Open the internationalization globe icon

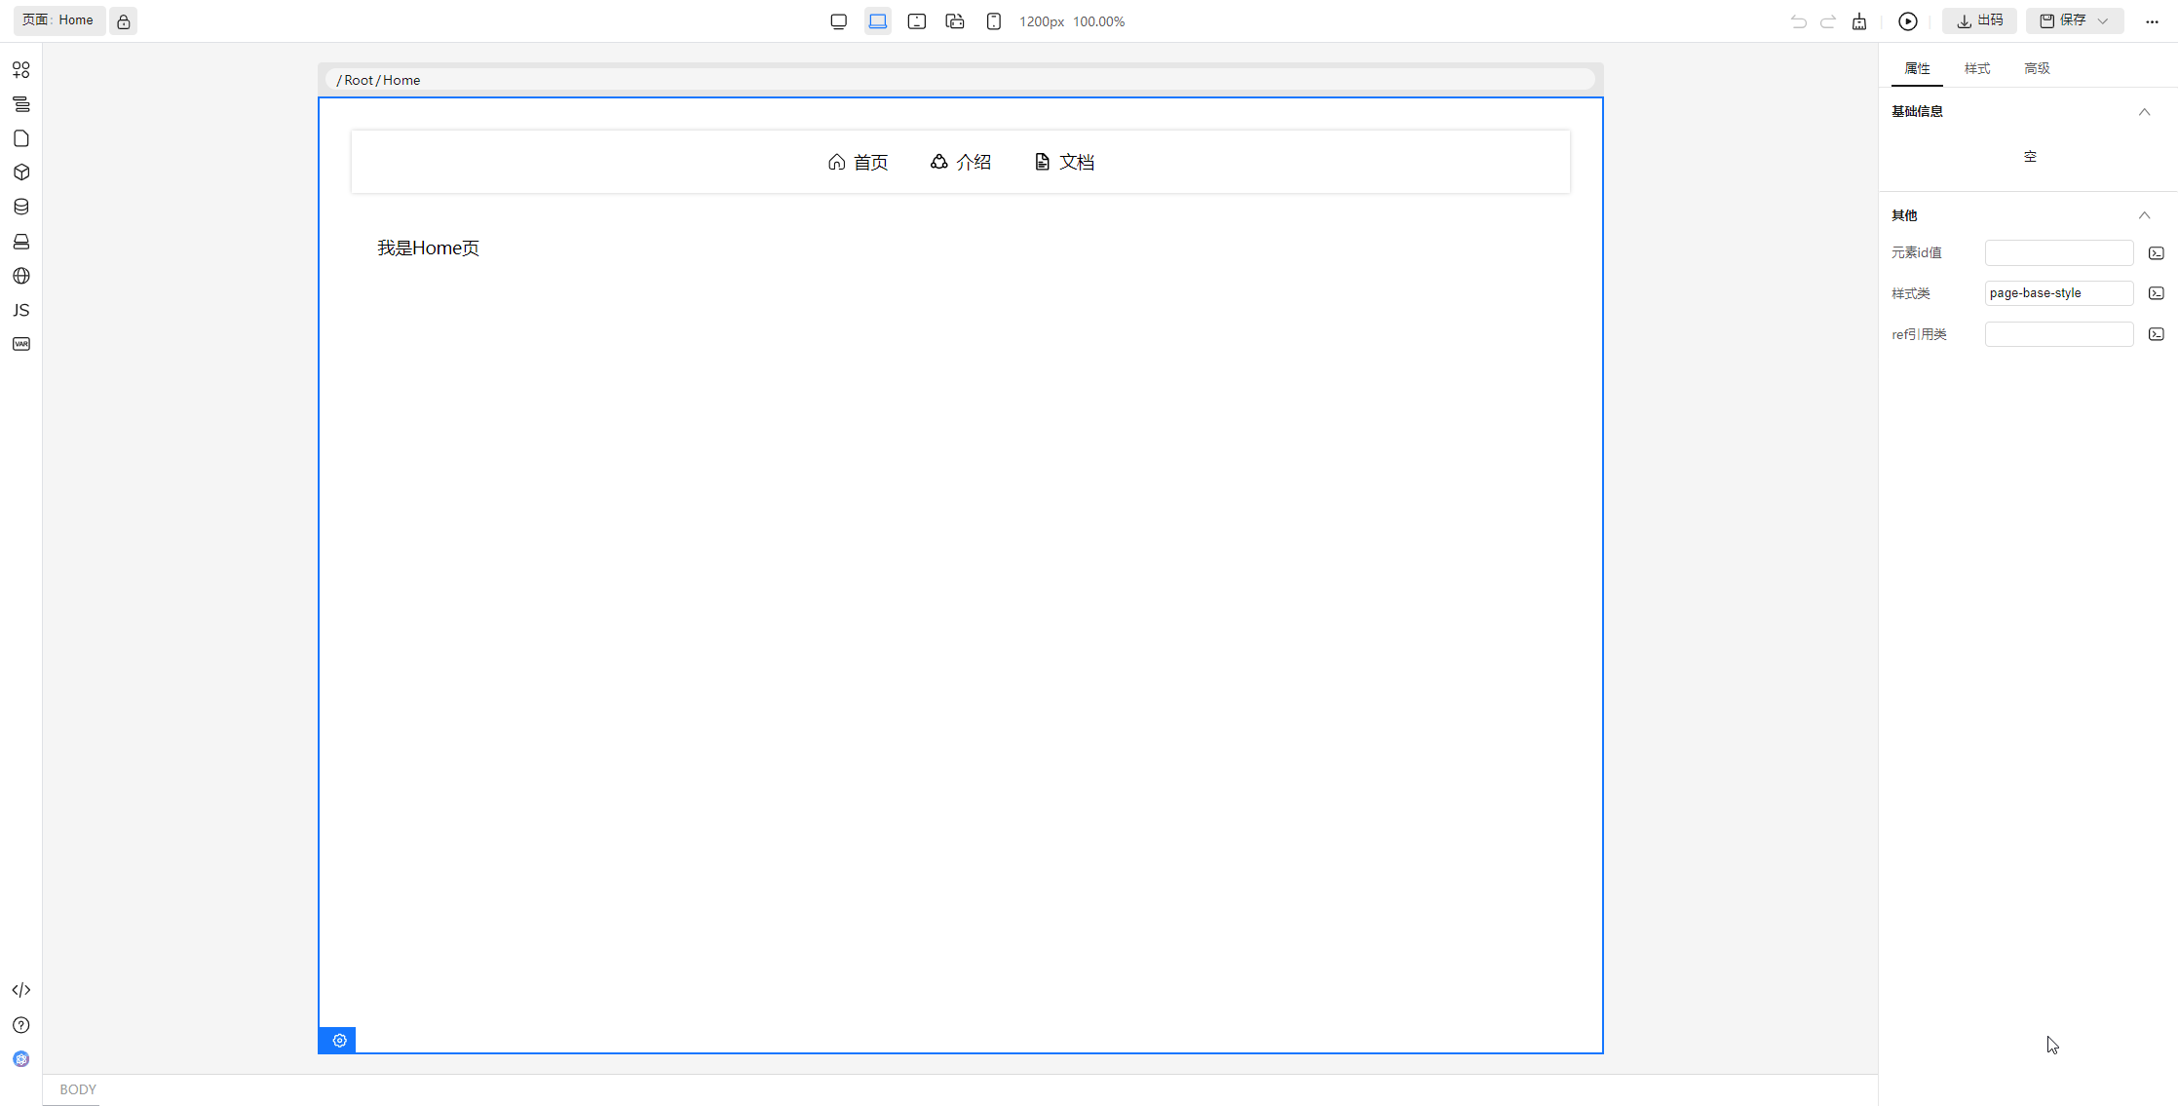(21, 276)
